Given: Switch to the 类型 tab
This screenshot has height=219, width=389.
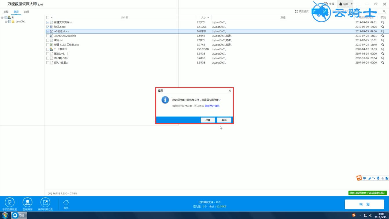Looking at the screenshot, I should [x=6, y=12].
